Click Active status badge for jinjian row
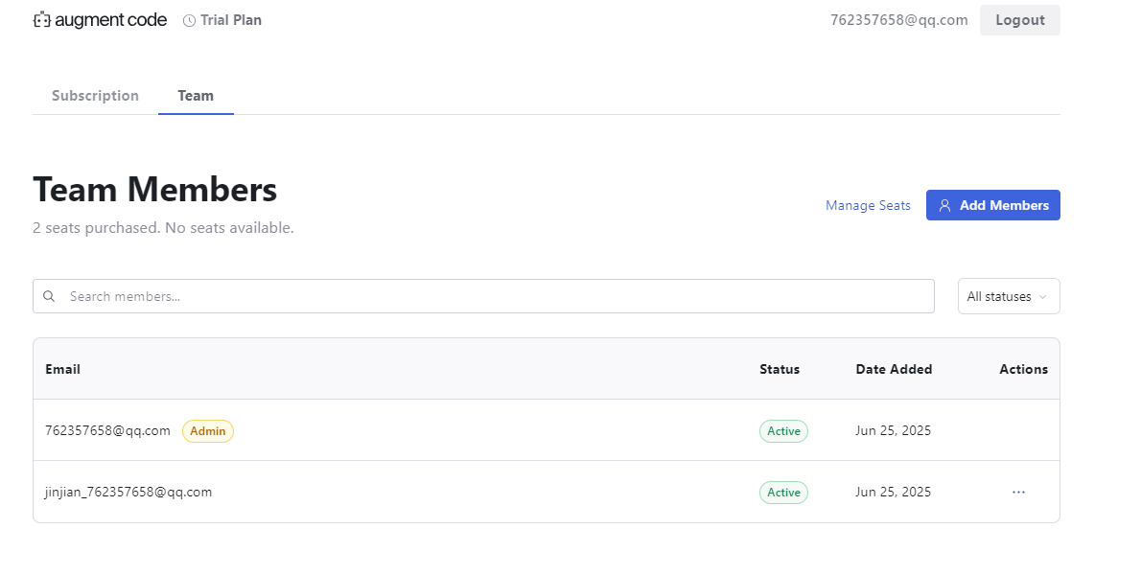This screenshot has height=575, width=1141. [783, 493]
